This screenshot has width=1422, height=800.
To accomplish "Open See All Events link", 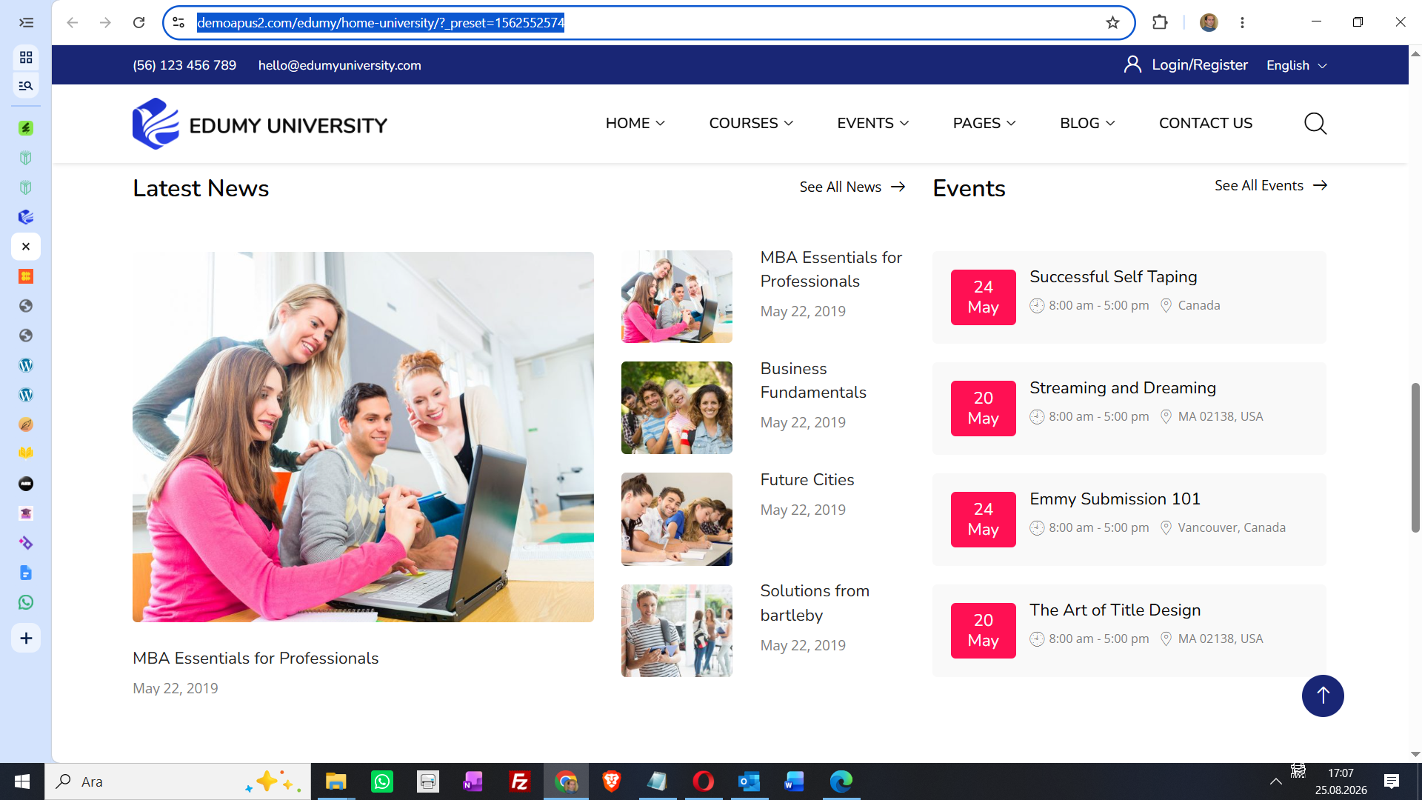I will (1271, 185).
